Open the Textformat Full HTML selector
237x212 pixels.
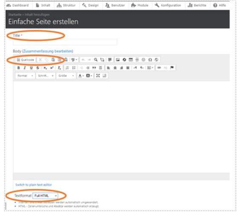[x=45, y=196]
